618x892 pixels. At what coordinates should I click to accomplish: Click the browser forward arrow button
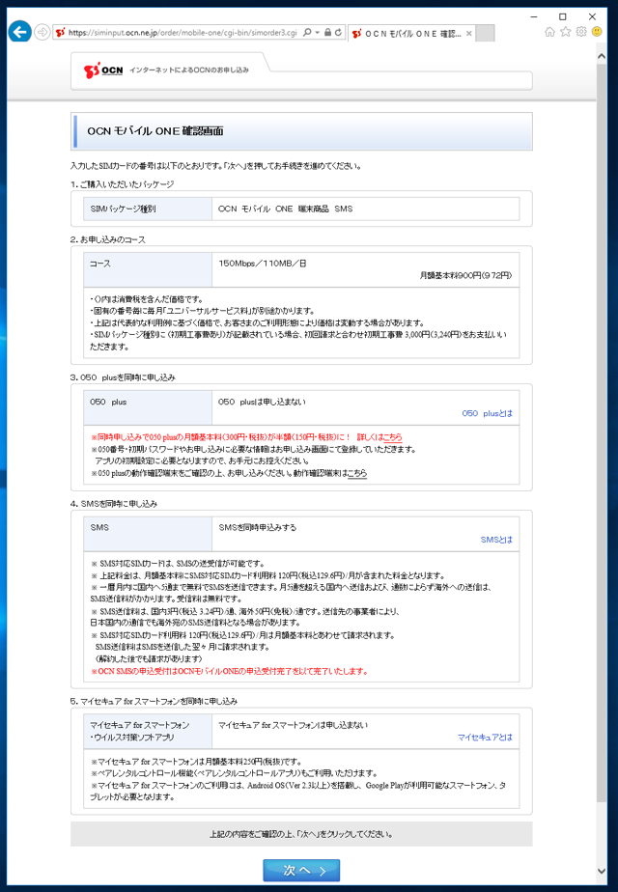[x=42, y=33]
